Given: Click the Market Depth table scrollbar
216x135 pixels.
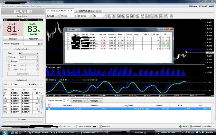Looking at the screenshot, I should coord(41,103).
